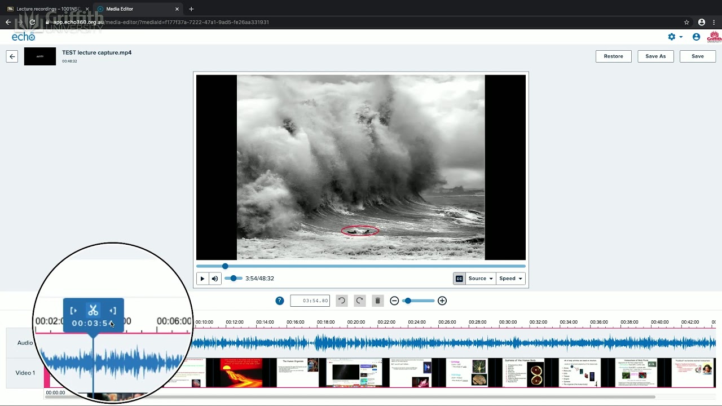722x406 pixels.
Task: Open the settings gear menu
Action: click(675, 37)
